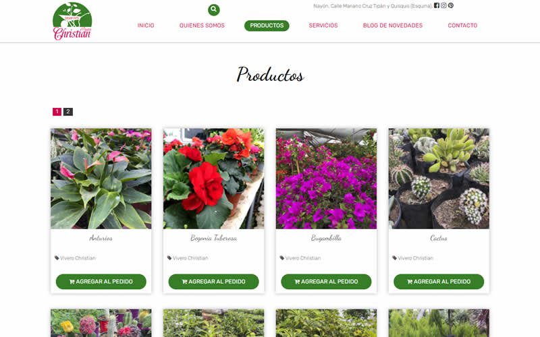
Task: Go to page 2 of products
Action: pyautogui.click(x=68, y=112)
